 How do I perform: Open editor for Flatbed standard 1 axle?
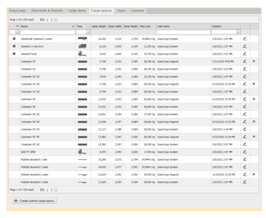click(x=245, y=159)
